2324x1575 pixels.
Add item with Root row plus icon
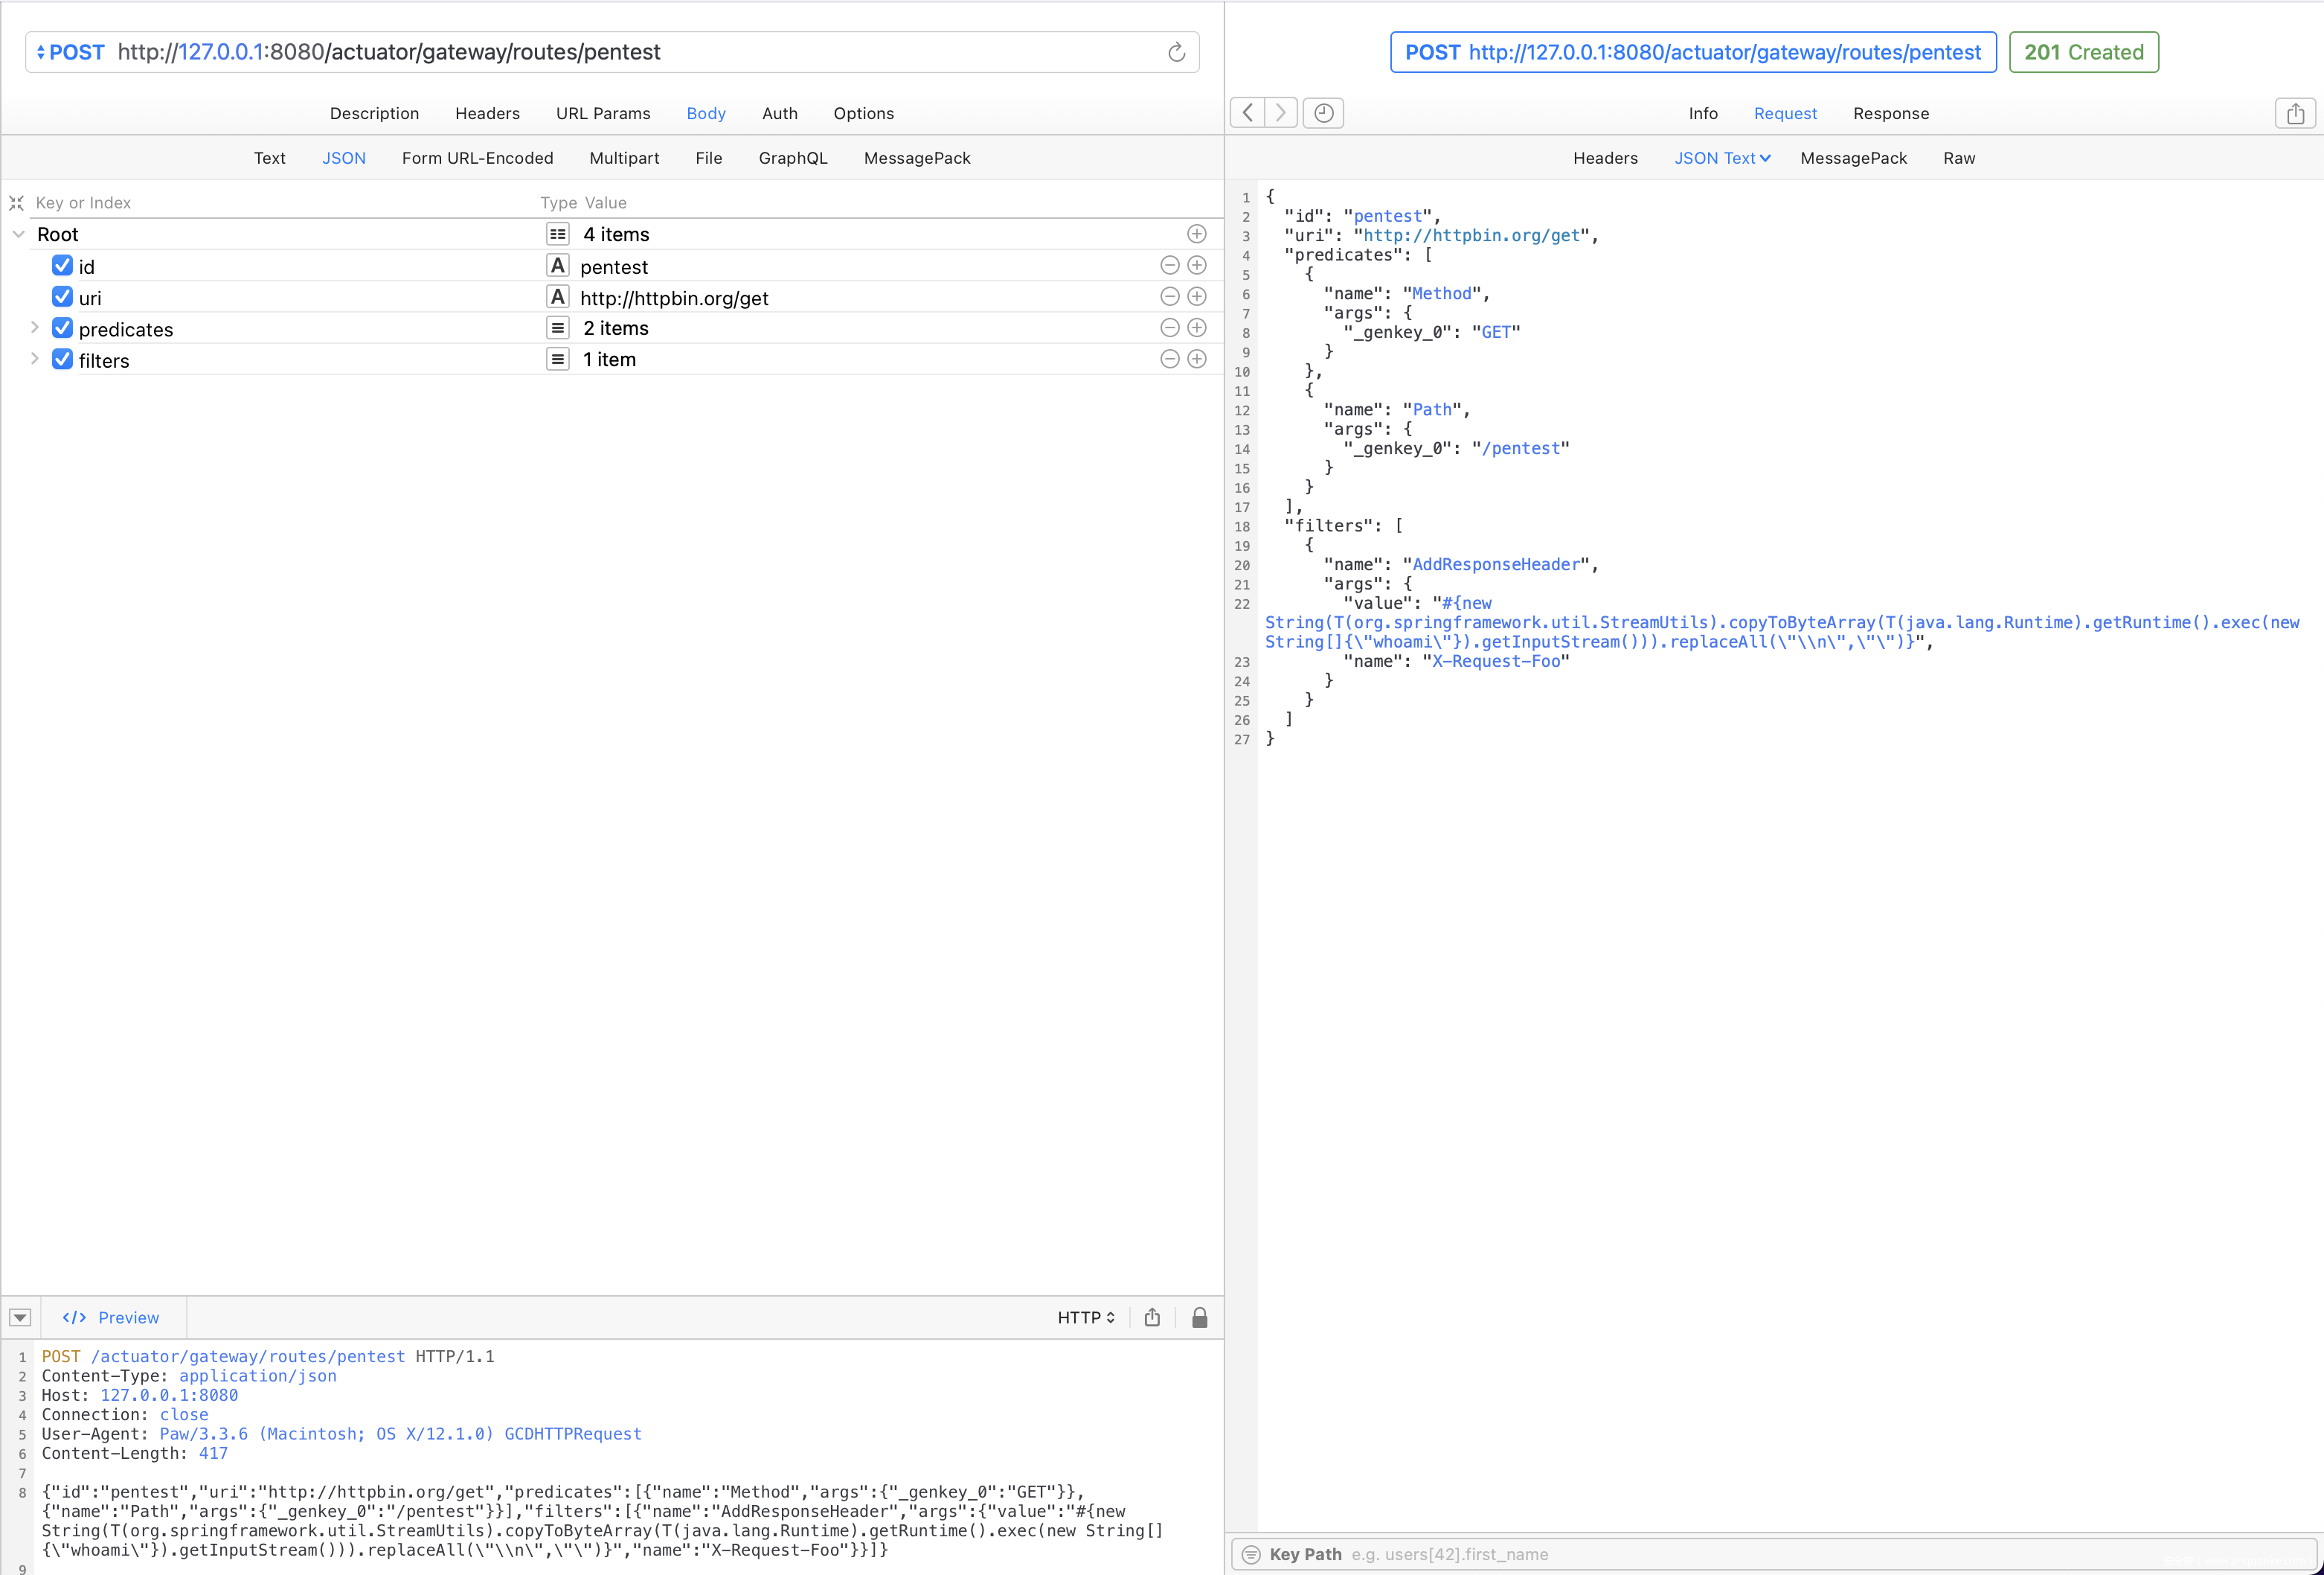pos(1196,234)
